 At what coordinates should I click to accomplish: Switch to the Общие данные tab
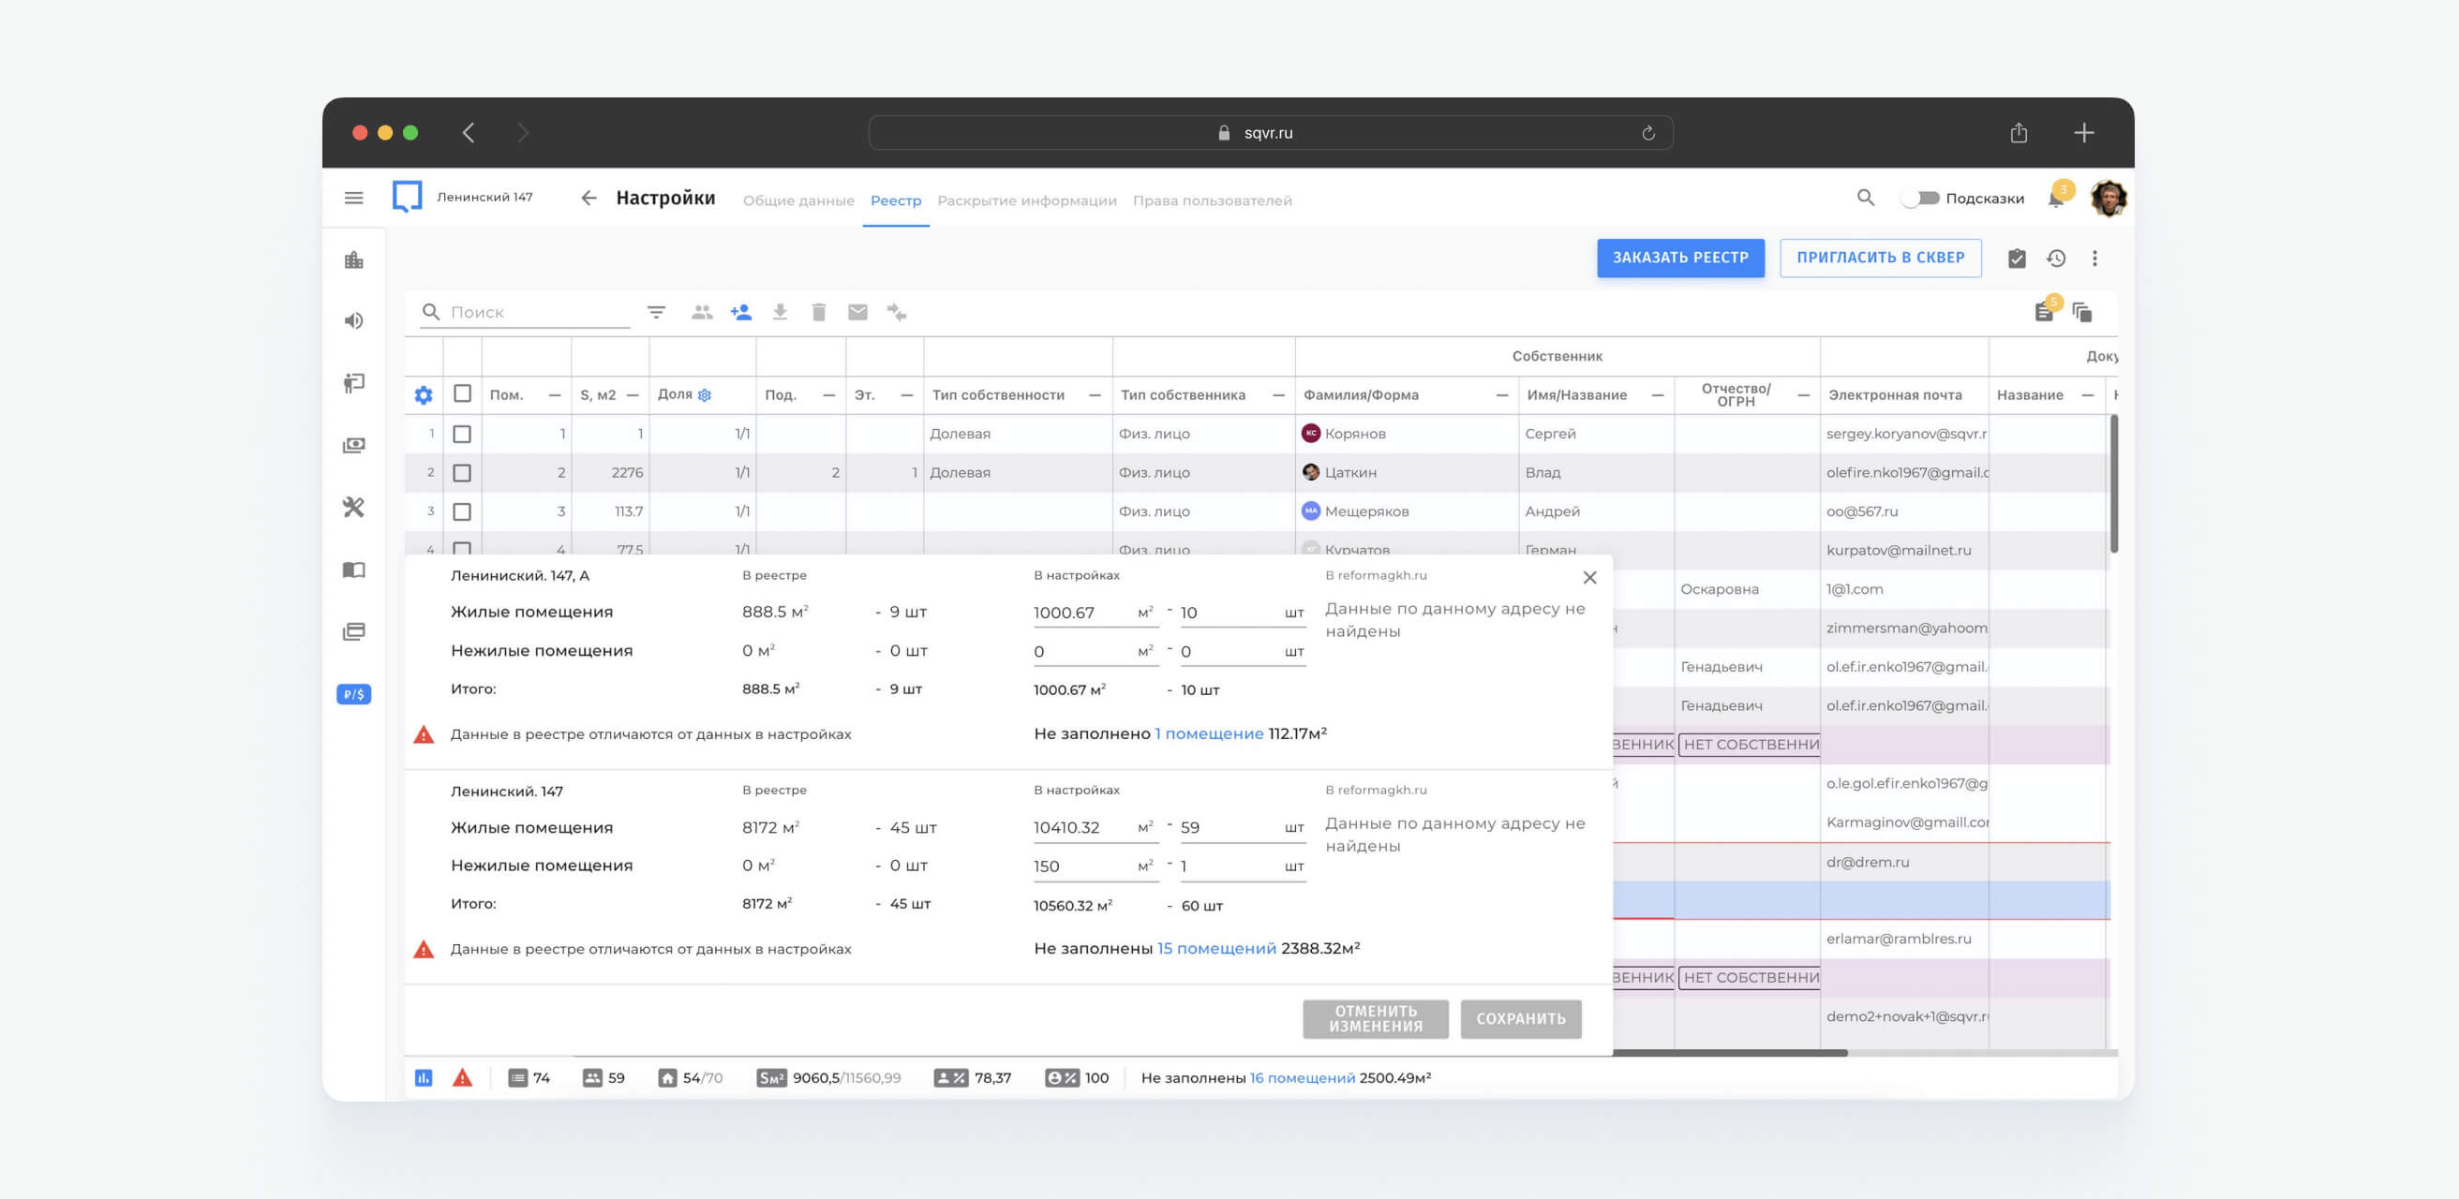tap(798, 200)
